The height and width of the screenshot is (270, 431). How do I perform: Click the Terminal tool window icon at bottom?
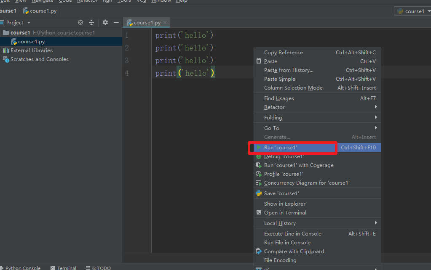(x=53, y=268)
